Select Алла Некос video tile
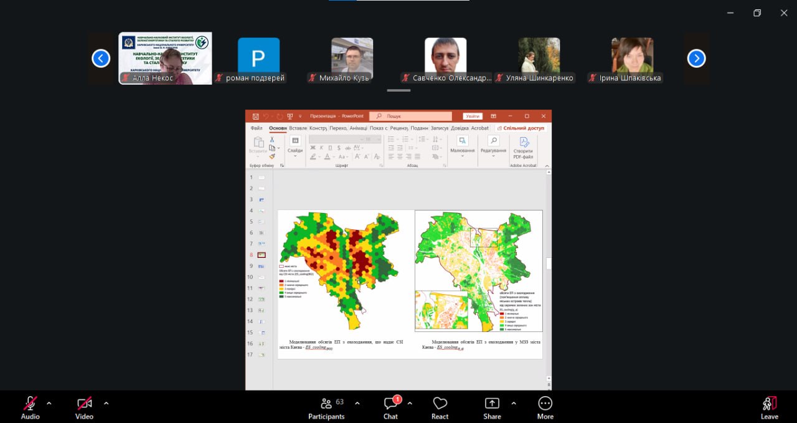This screenshot has height=423, width=797. [x=166, y=59]
